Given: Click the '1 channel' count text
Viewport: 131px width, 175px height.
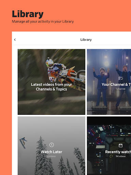Looking at the screenshot, I should point(120,89).
